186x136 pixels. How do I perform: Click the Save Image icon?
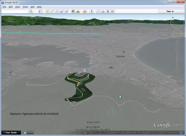(x=108, y=11)
